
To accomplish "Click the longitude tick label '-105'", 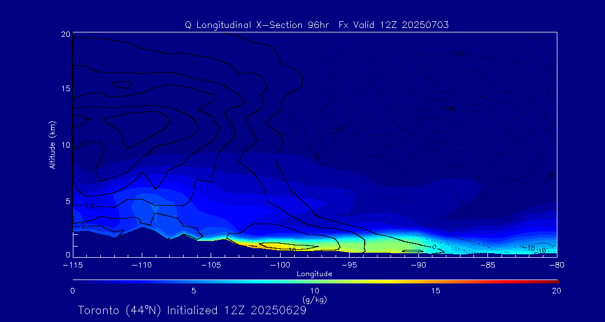I will [x=211, y=265].
